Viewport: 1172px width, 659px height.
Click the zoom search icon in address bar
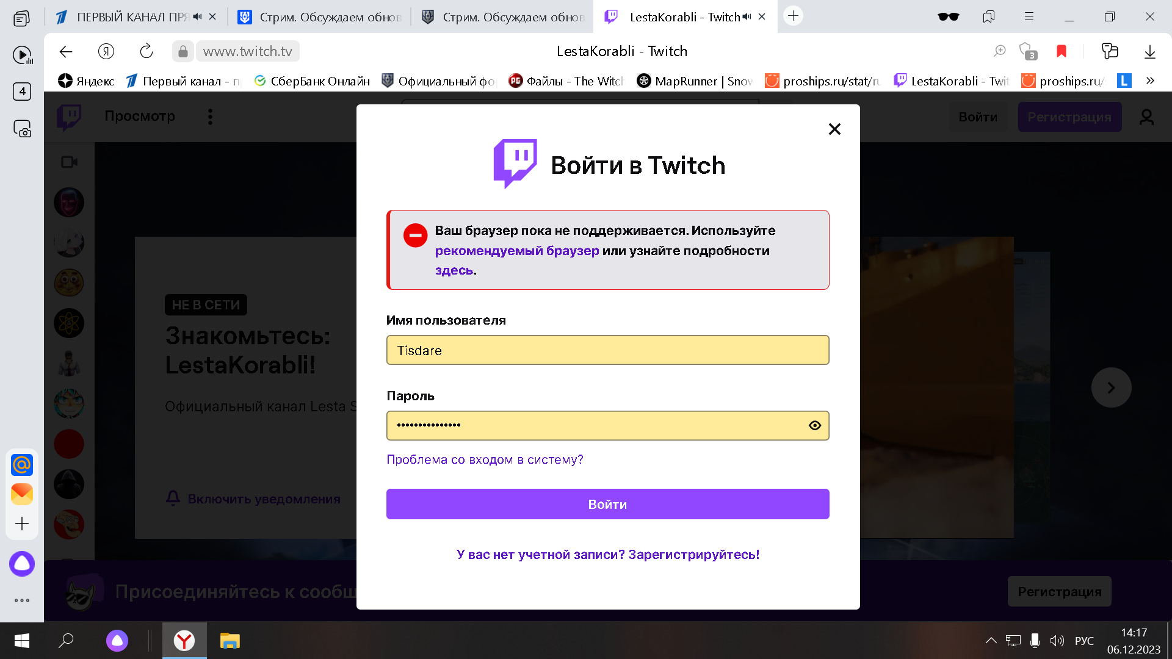click(x=999, y=51)
